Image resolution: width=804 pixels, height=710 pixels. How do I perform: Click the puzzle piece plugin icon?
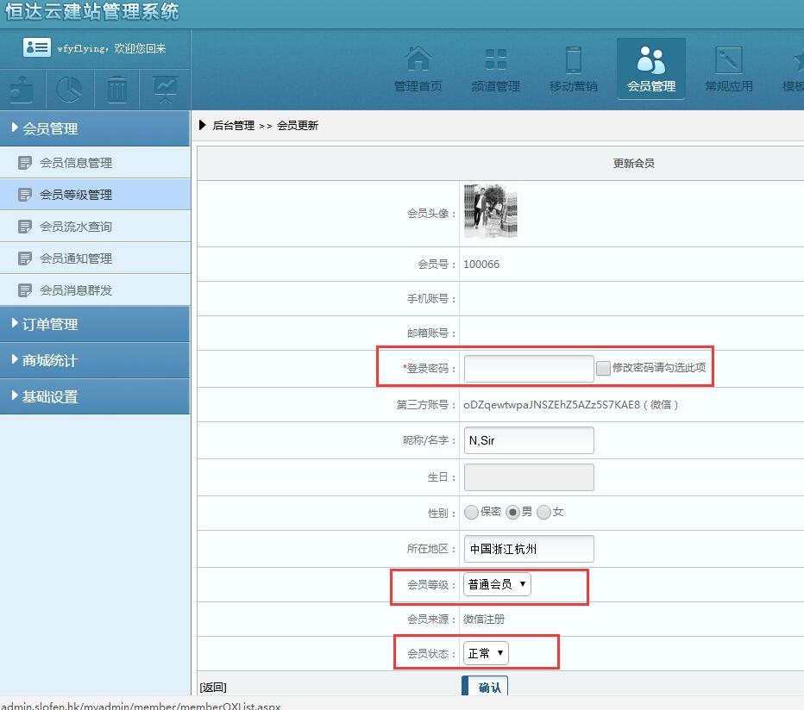click(x=23, y=89)
